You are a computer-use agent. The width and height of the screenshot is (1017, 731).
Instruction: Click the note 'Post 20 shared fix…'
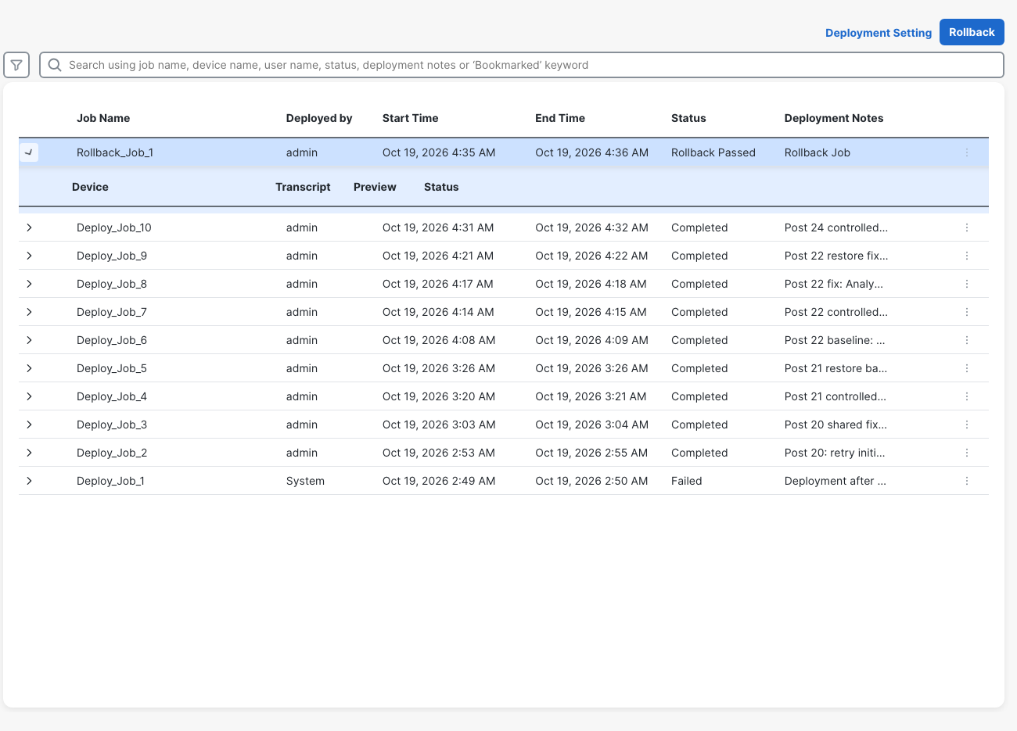(836, 425)
